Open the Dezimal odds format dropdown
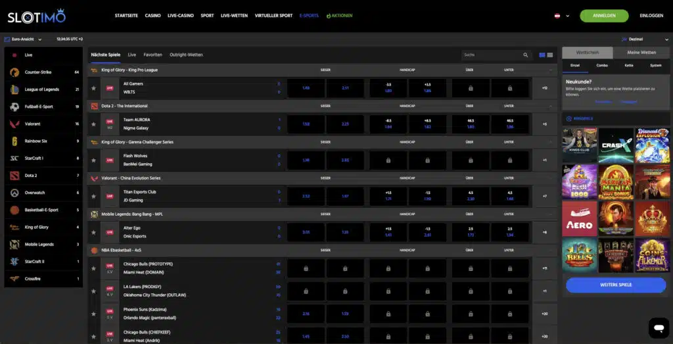Screen dimensions: 673x344 pos(645,39)
